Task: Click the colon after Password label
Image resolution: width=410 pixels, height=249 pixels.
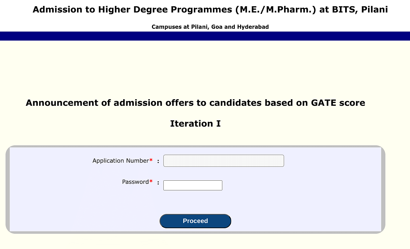Action: point(158,182)
